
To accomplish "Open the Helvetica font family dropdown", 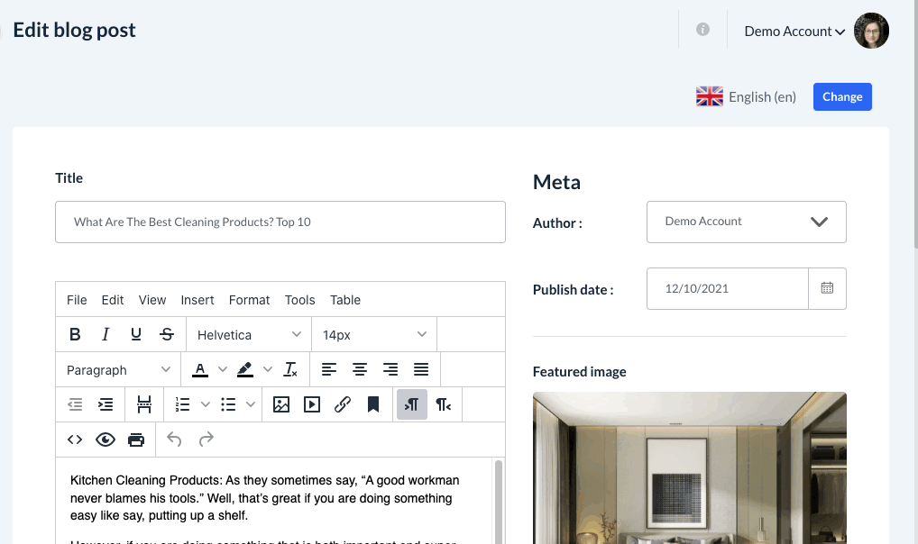I will [249, 334].
